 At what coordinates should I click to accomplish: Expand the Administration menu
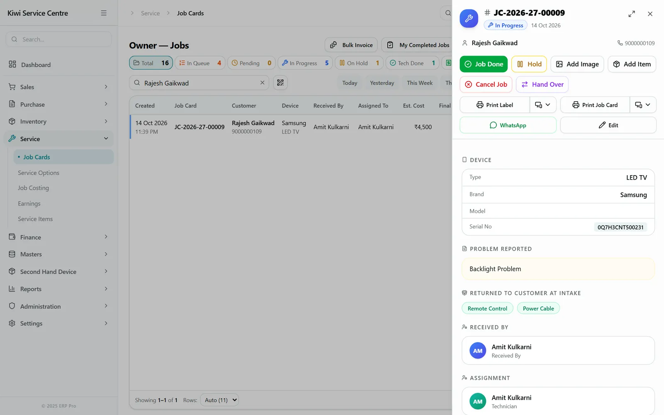(59, 306)
